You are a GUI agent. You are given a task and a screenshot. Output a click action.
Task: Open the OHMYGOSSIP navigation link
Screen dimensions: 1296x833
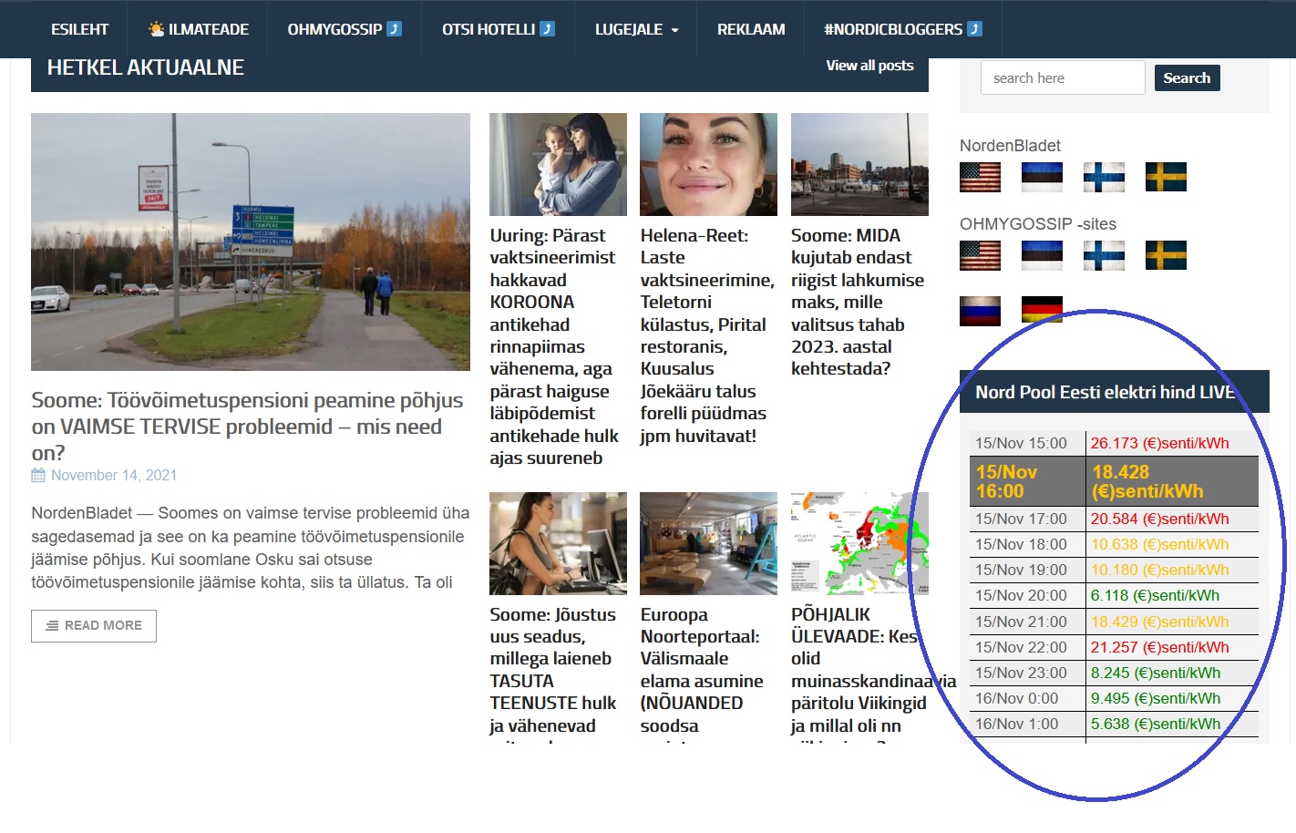point(344,29)
